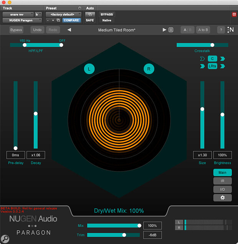The image size is (238, 244).
Task: Open the help question mark button
Action: coord(221,30)
